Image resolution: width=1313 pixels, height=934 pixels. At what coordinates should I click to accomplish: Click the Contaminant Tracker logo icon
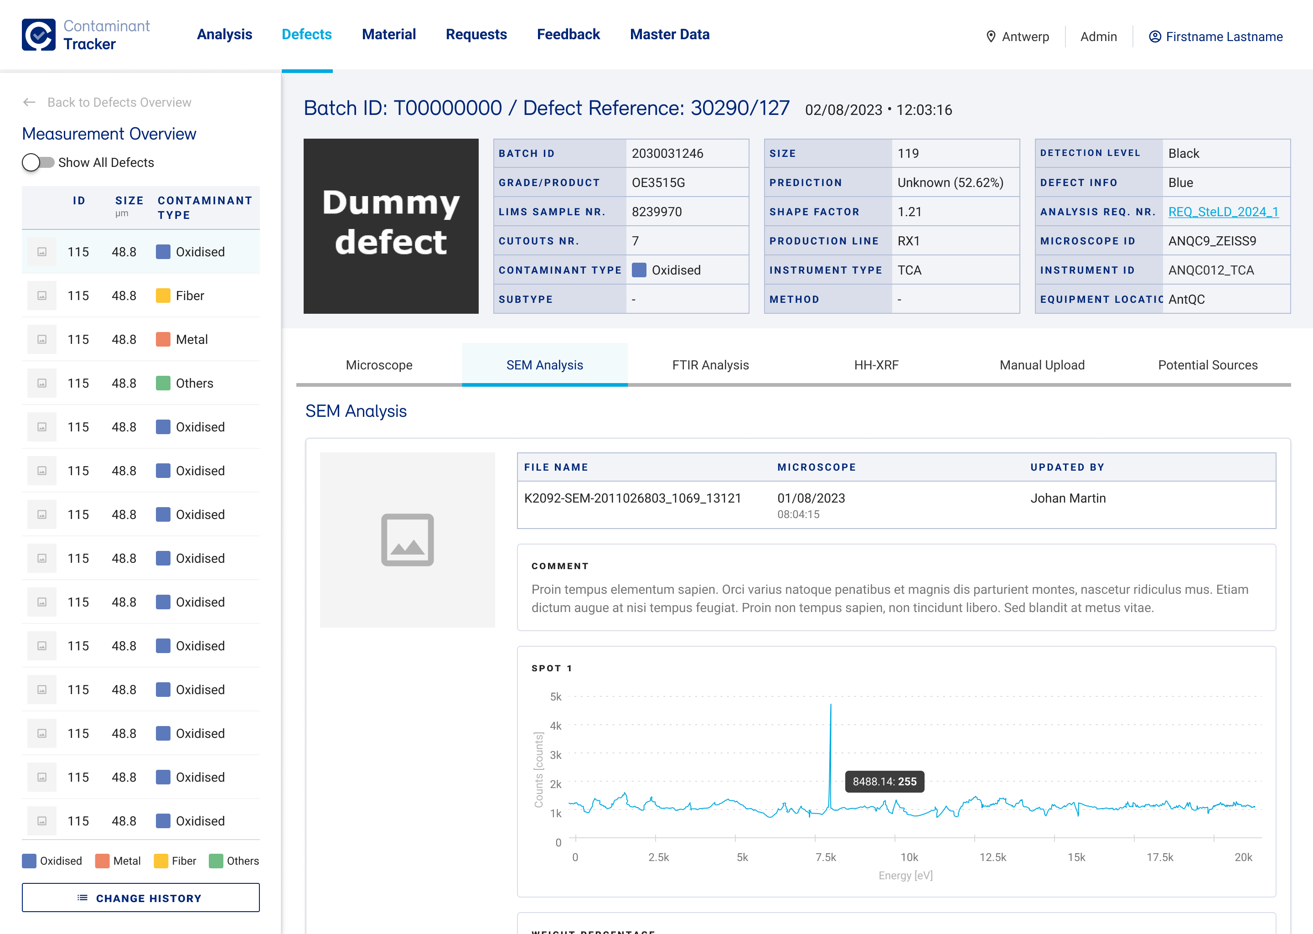38,35
